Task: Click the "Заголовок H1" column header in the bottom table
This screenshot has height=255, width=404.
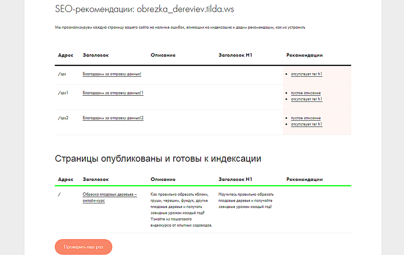Action: (235, 180)
